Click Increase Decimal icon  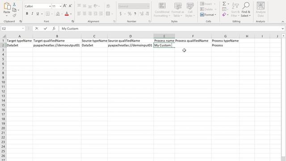click(142, 14)
